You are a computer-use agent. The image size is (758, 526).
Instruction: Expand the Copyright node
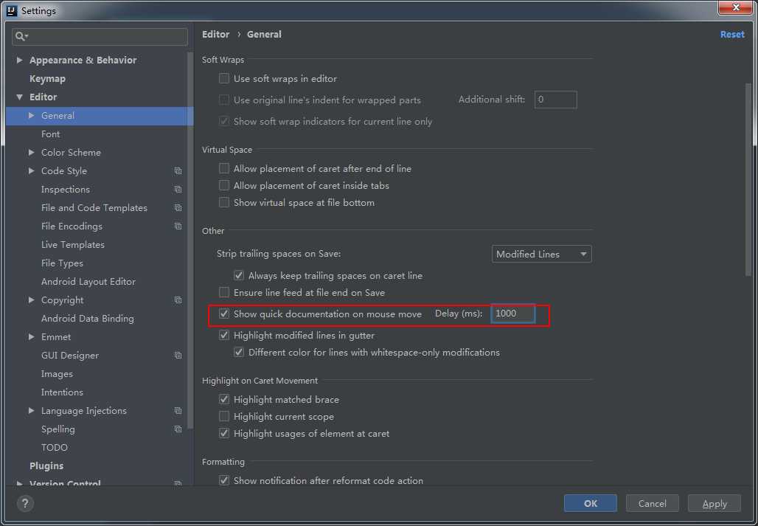coord(32,300)
